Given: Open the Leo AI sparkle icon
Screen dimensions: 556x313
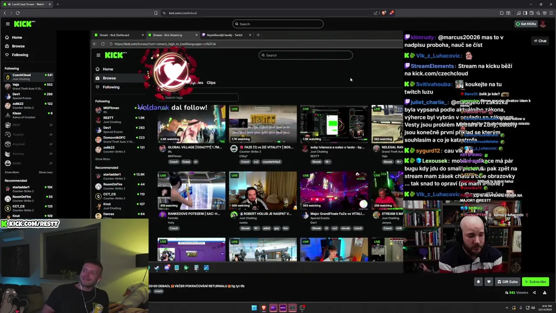Looking at the screenshot, I should point(538,13).
